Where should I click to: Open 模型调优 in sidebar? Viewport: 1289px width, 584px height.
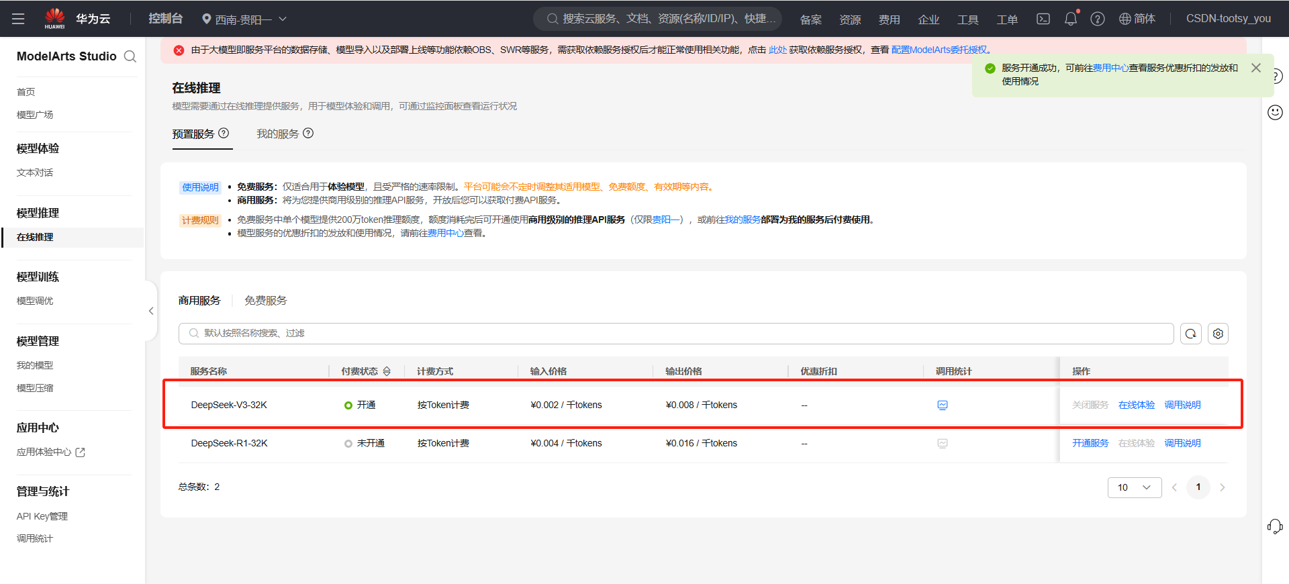35,301
